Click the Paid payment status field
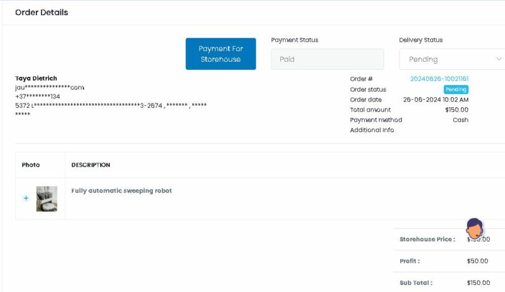Image resolution: width=505 pixels, height=292 pixels. pyautogui.click(x=327, y=59)
